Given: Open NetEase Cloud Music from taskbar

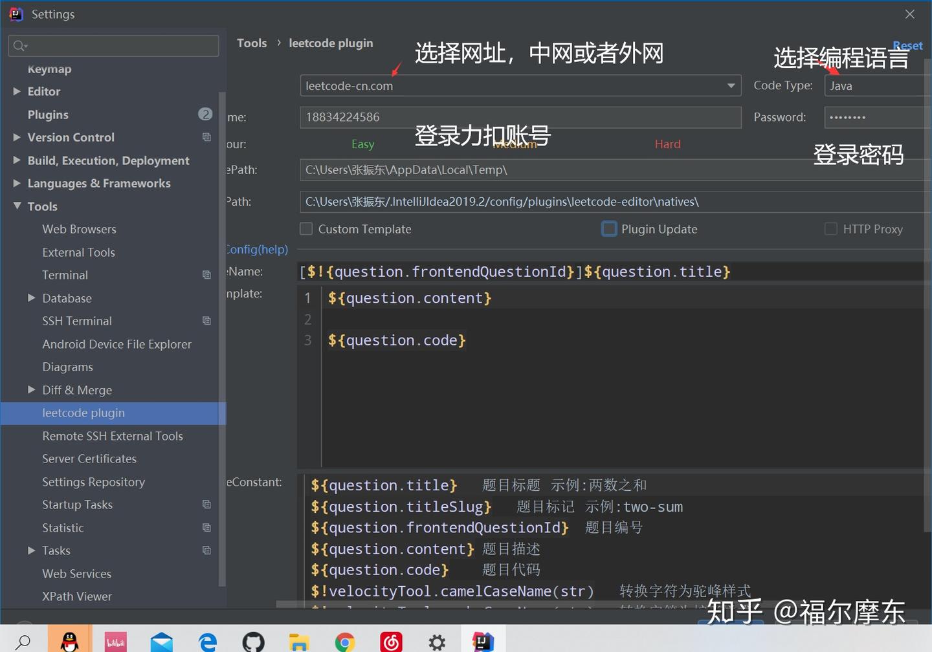Looking at the screenshot, I should click(x=391, y=641).
